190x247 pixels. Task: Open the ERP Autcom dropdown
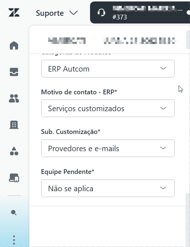108,69
